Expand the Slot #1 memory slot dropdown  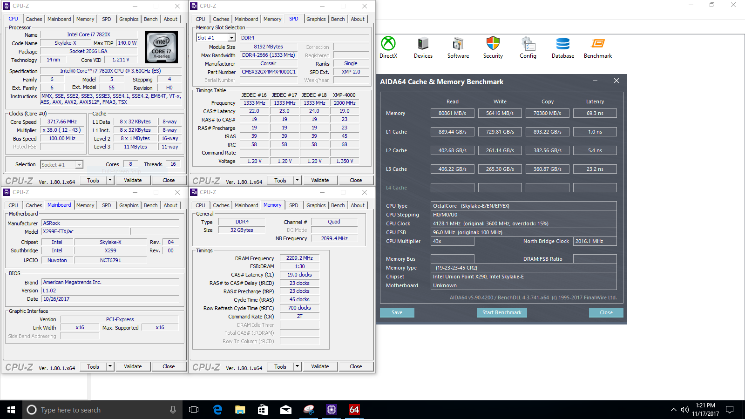click(231, 38)
